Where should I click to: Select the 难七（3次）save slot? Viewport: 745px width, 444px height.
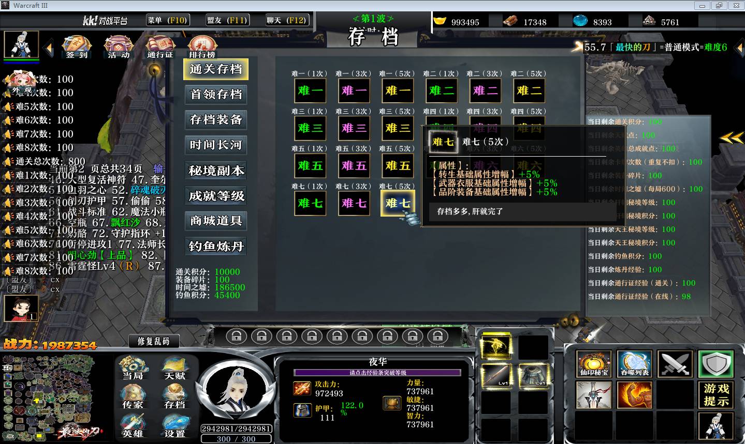(x=354, y=203)
